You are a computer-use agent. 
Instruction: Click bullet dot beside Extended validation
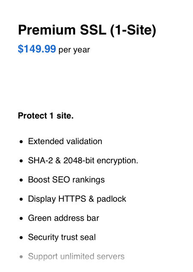tap(21, 142)
